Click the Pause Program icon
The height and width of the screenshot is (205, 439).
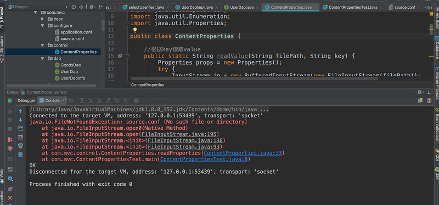[10, 120]
